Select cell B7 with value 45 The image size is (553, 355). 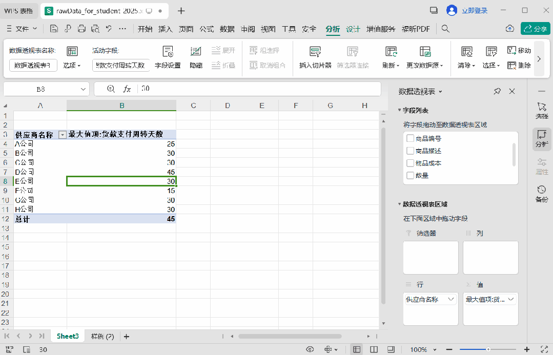[x=121, y=172]
